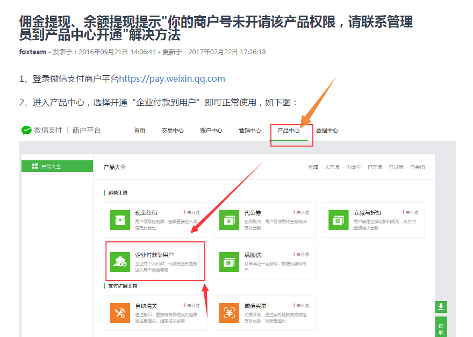The height and width of the screenshot is (337, 473).
Task: Open the 数据中心 nav tab
Action: pos(327,131)
